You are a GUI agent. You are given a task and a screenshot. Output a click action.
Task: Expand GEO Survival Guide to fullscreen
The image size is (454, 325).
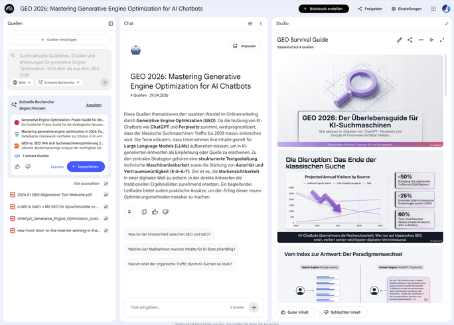442,40
